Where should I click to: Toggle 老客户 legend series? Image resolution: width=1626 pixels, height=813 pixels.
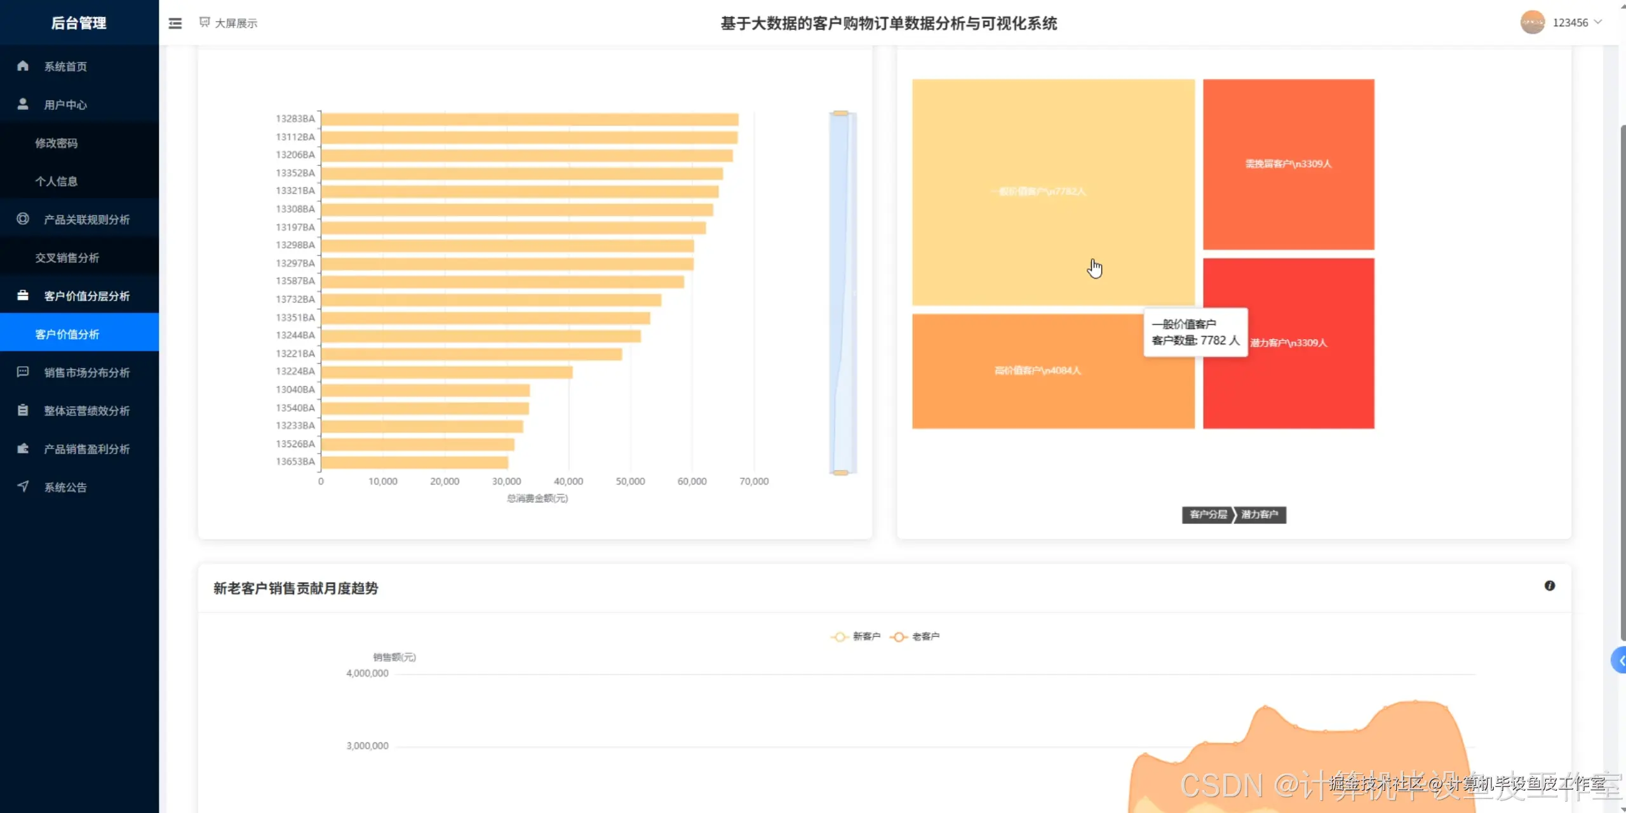(915, 636)
